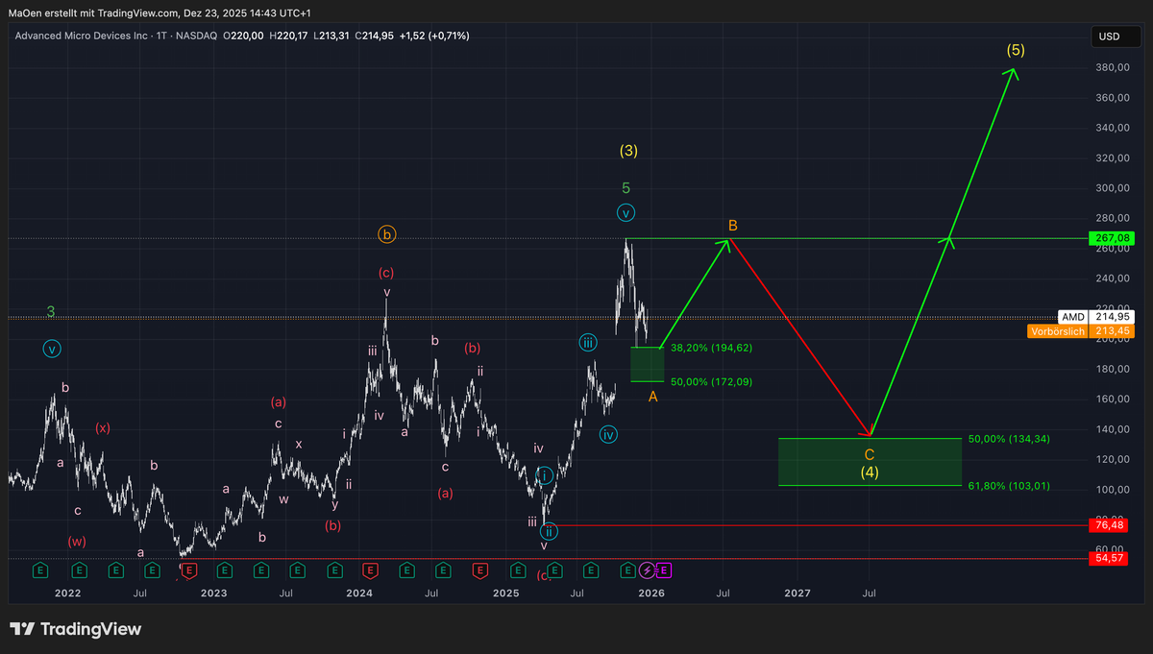Click the green 267,08 price label

[x=1111, y=237]
